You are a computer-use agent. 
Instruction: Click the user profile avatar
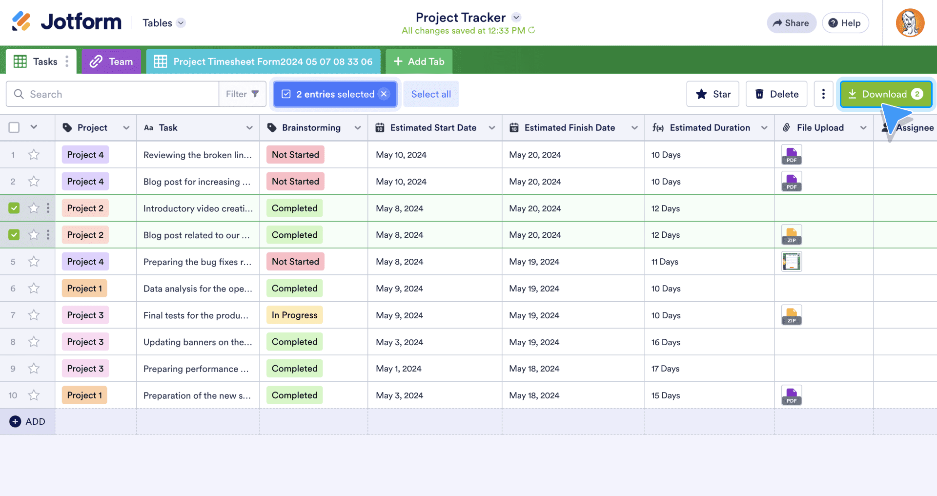(910, 23)
